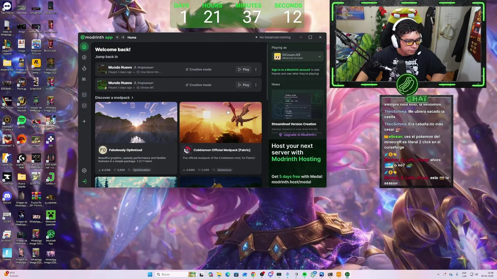This screenshot has height=279, width=497.
Task: Open Cobblemon Official Modpack dragon thumbnail
Action: [x=221, y=122]
